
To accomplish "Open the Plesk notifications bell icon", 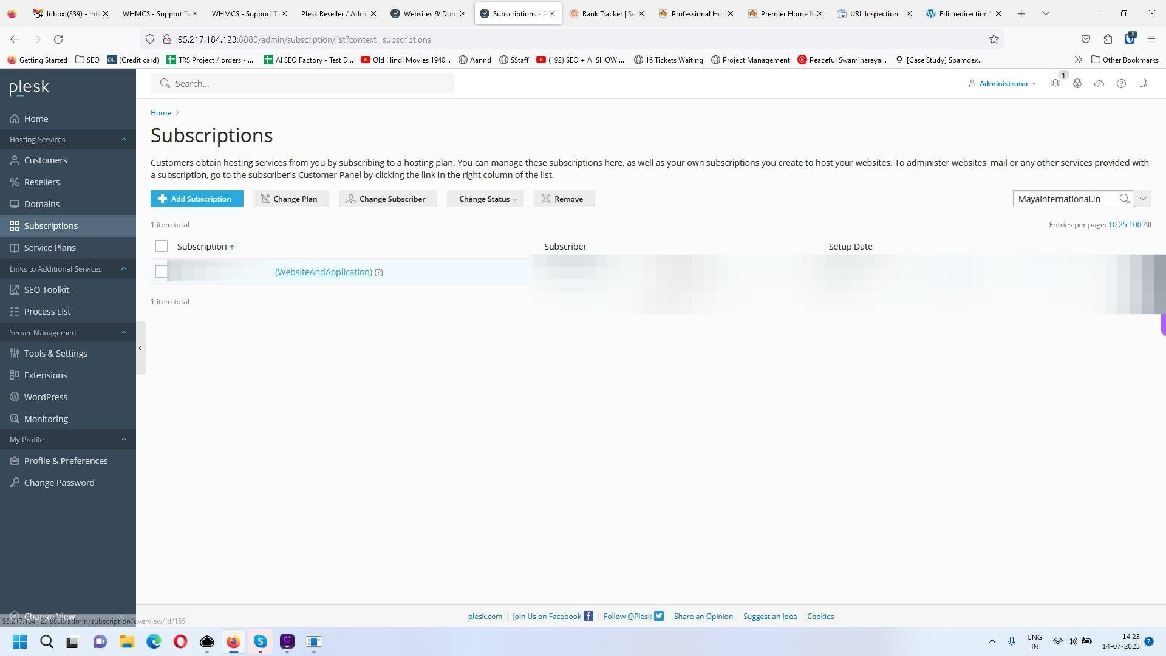I will 1055,84.
